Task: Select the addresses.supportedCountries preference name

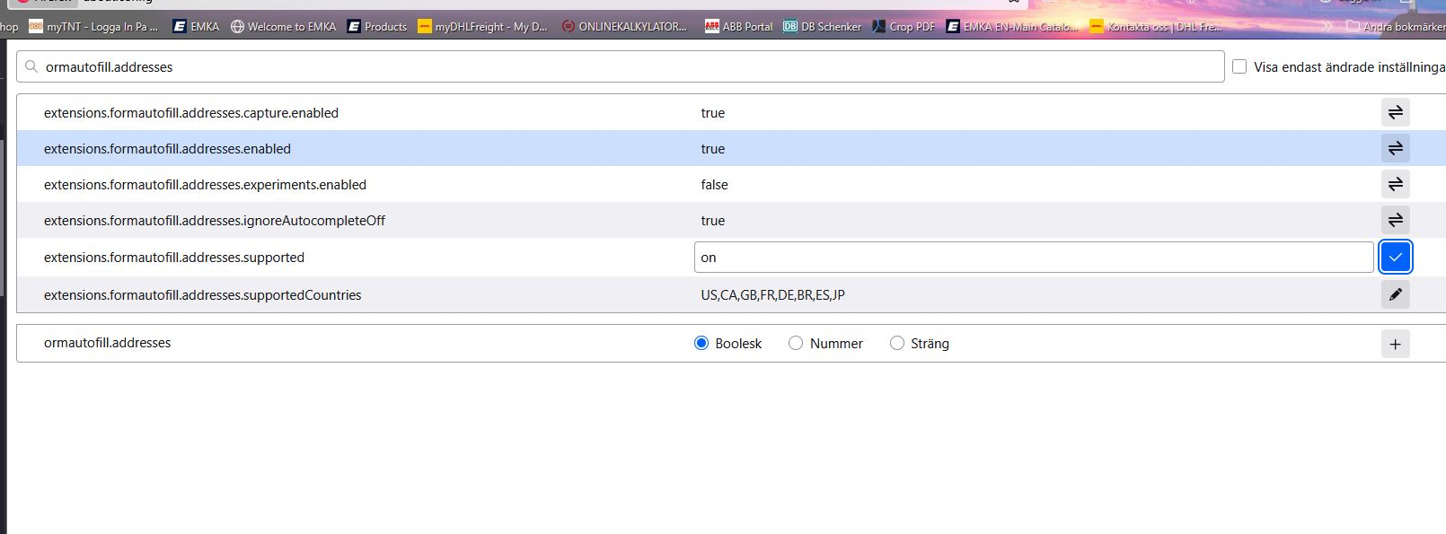Action: [203, 295]
